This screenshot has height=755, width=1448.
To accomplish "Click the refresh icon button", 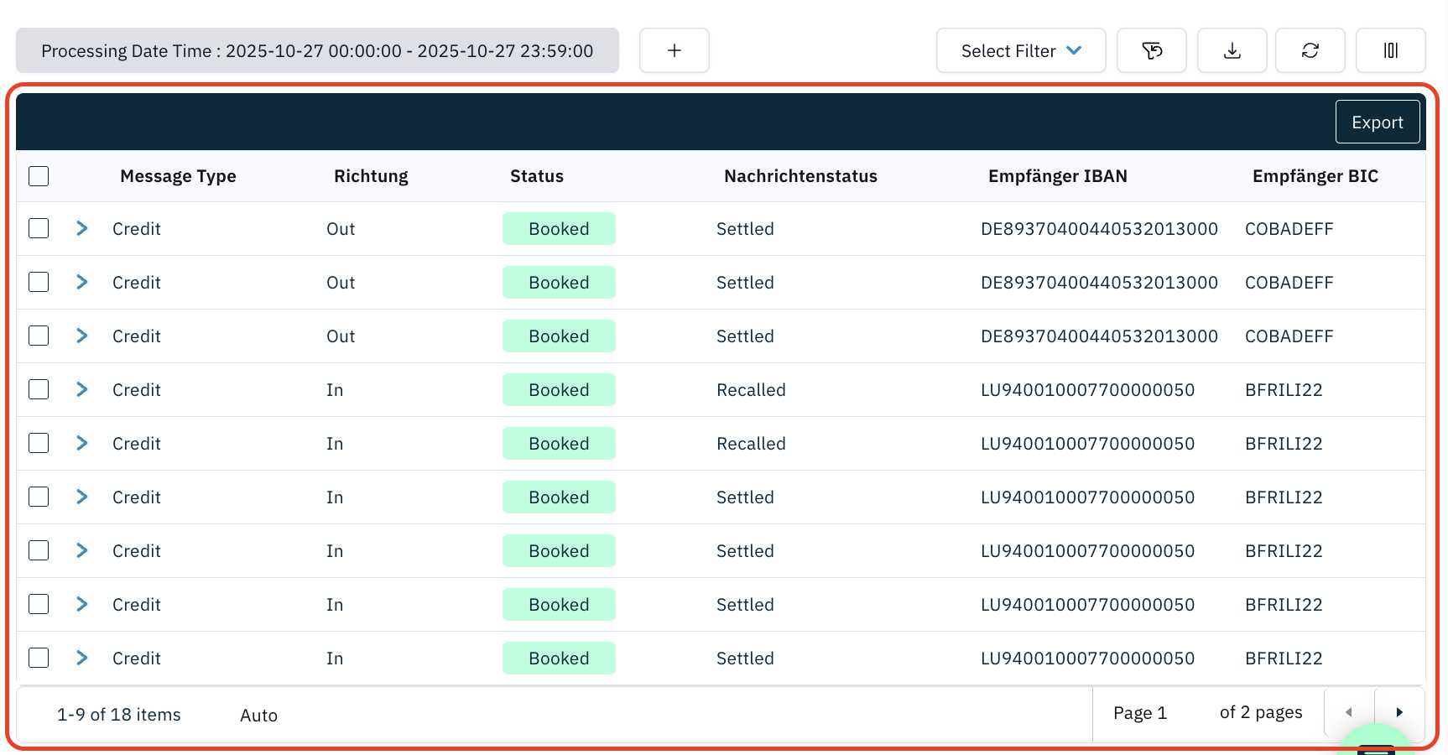I will click(1310, 50).
